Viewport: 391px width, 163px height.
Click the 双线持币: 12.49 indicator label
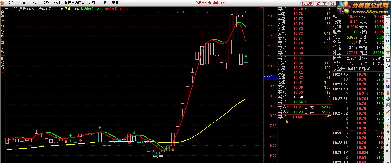click(92, 9)
